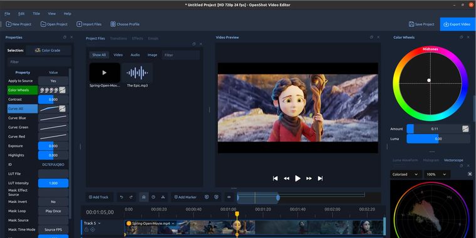476x238 pixels.
Task: Click center timeline on playhead icon
Action: click(x=229, y=197)
